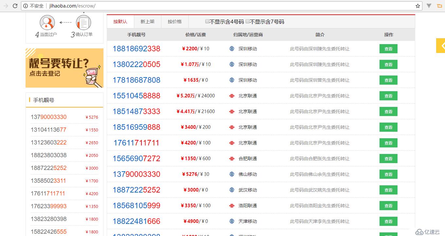The image size is (445, 236).
Task: Switch to 按默认 sort tab
Action: tap(120, 22)
